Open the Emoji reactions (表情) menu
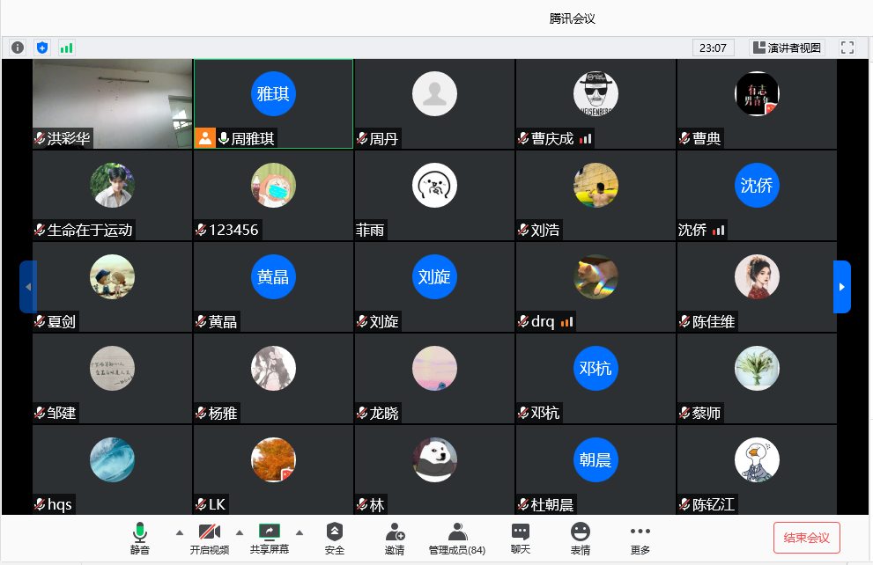Screen dimensions: 873x565 (580, 538)
